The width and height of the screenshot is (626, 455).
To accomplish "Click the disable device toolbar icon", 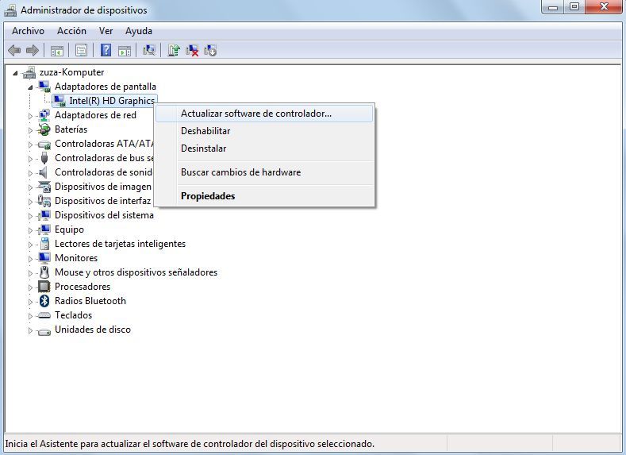I will coord(210,50).
